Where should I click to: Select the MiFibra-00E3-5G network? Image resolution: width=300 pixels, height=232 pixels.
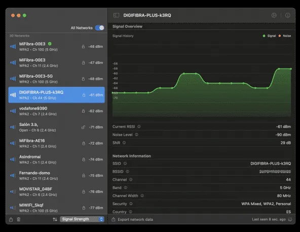[x=56, y=79]
